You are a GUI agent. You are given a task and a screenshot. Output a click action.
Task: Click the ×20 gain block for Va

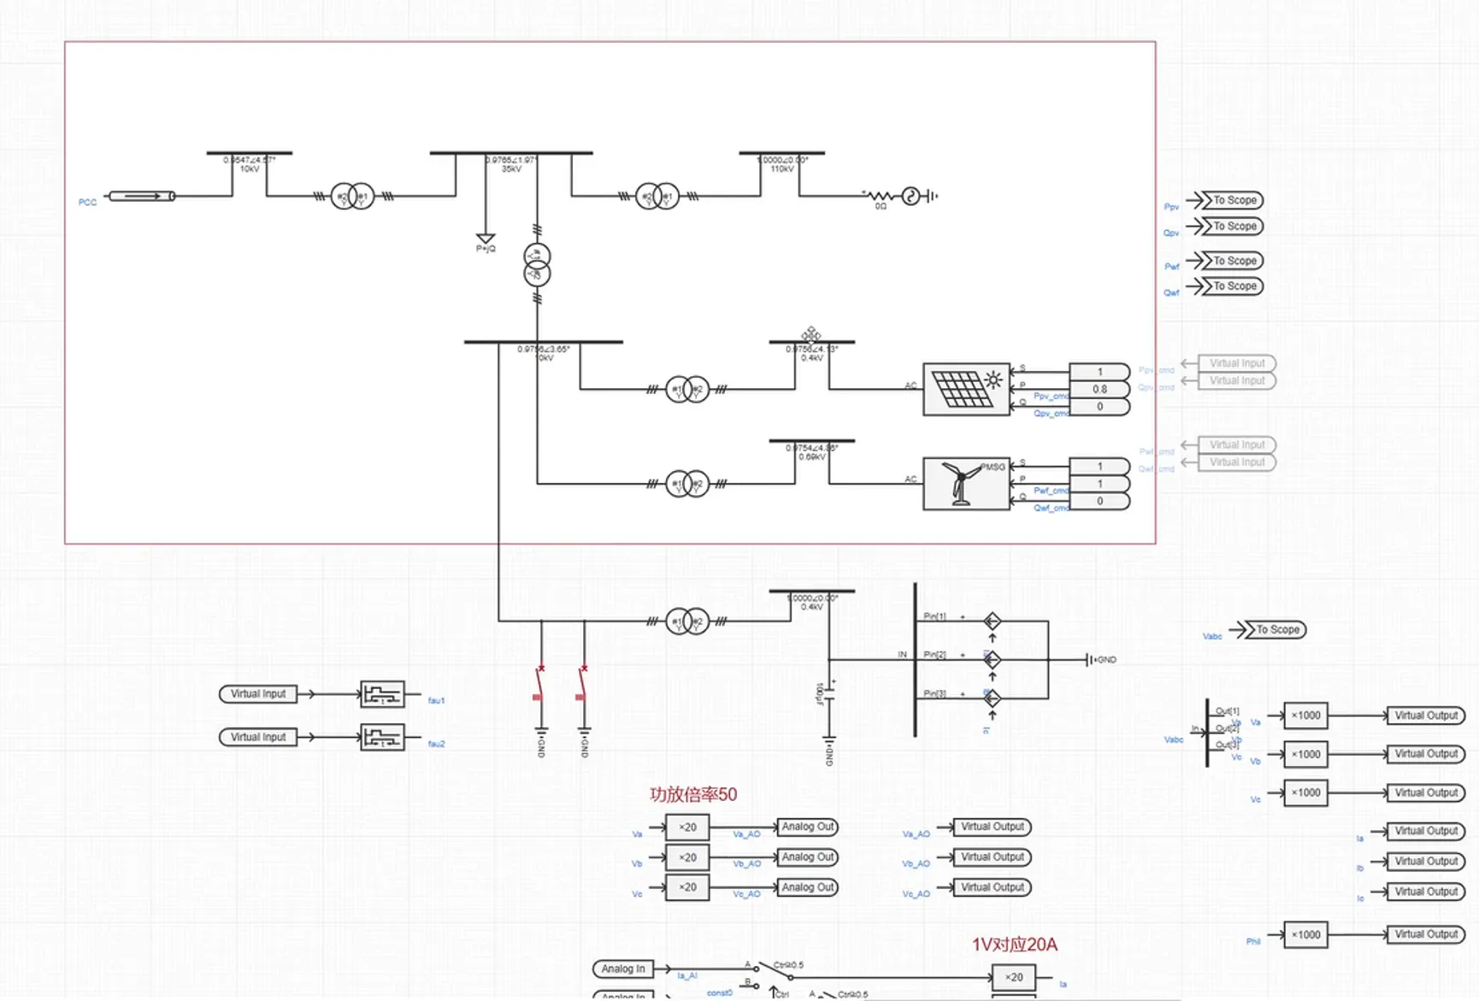tap(687, 827)
